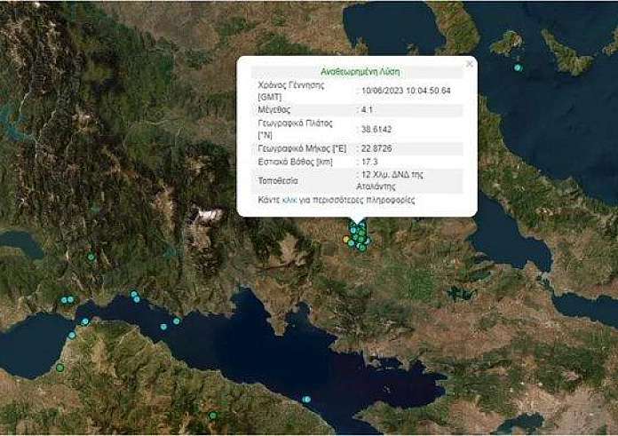This screenshot has width=618, height=436.
Task: Select the yellow earthquake marker in the cluster
Action: [x=346, y=239]
